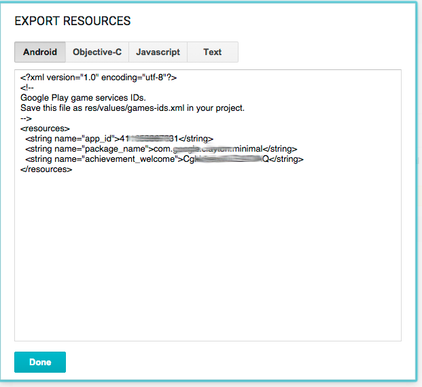Click the EXPORT RESOURCES heading
This screenshot has width=422, height=387.
[73, 21]
